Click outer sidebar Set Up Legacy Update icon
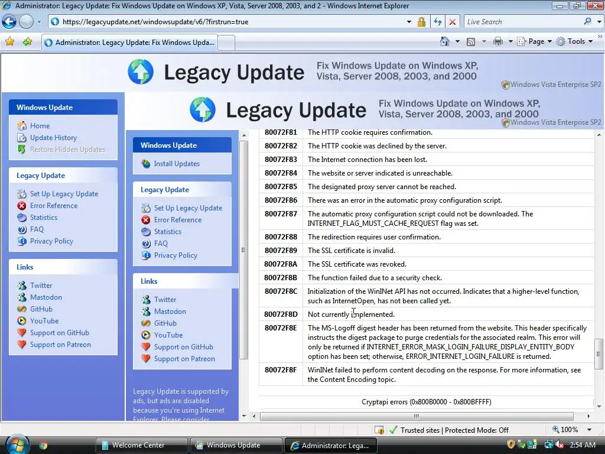The image size is (605, 454). (22, 194)
